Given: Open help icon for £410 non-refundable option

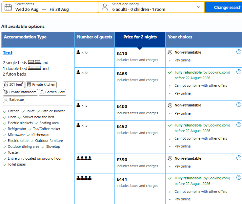Looking at the screenshot, I should (x=239, y=52).
